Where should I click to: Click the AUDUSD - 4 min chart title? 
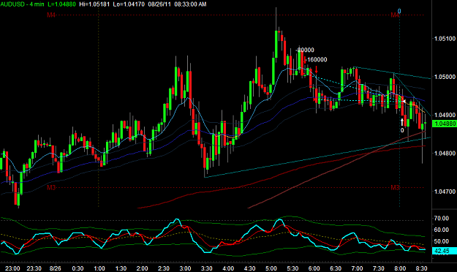[22, 4]
